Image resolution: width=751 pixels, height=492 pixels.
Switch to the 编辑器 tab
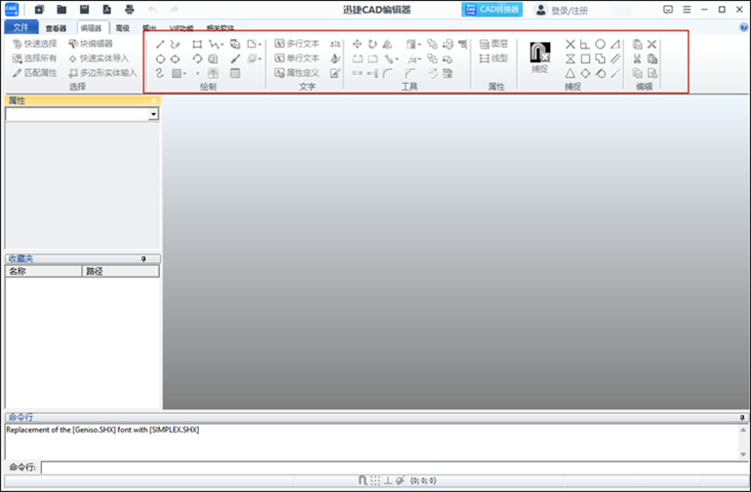pyautogui.click(x=91, y=28)
